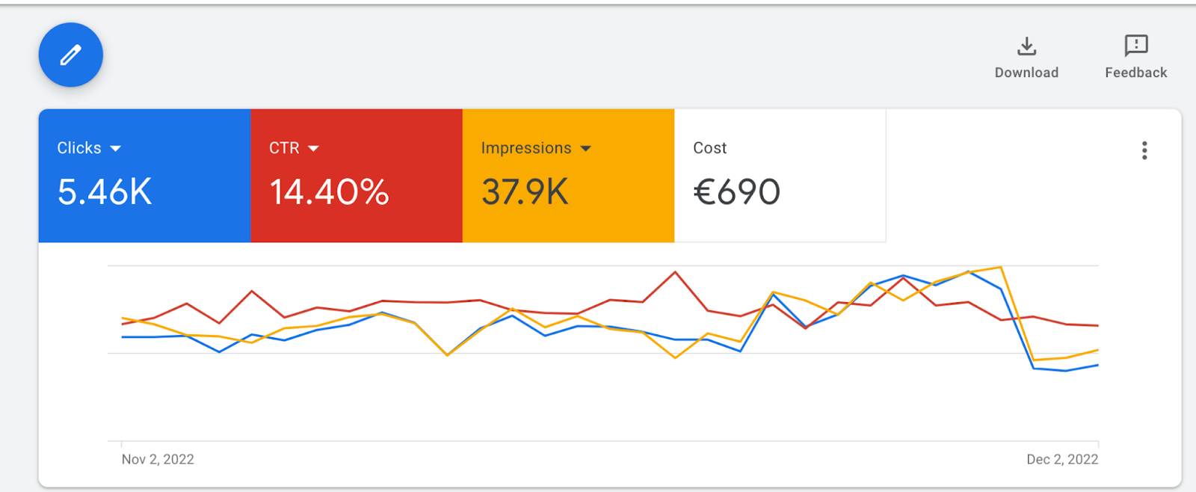Open the Feedback speech-bubble icon
Viewport: 1196px width, 492px height.
pyautogui.click(x=1136, y=46)
